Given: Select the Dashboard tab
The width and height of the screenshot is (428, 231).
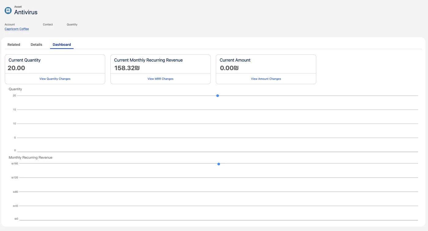Looking at the screenshot, I should click(x=62, y=45).
